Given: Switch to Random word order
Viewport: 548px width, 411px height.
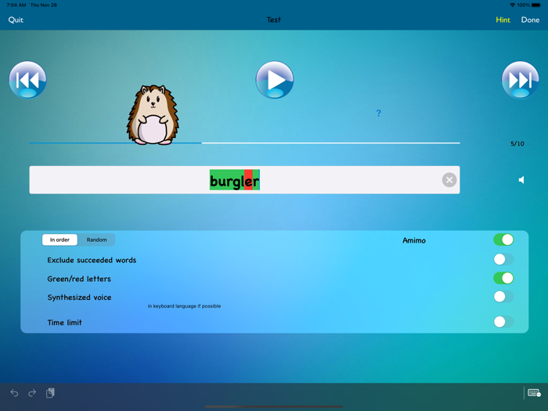Looking at the screenshot, I should point(96,240).
